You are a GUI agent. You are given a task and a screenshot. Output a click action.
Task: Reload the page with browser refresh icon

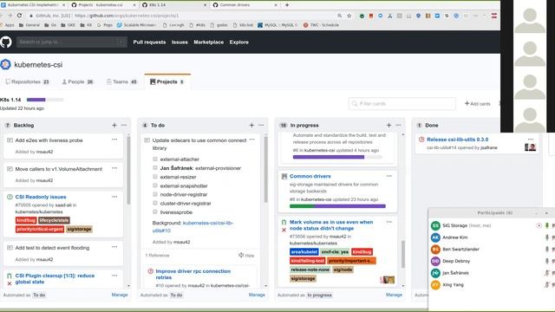pyautogui.click(x=19, y=16)
